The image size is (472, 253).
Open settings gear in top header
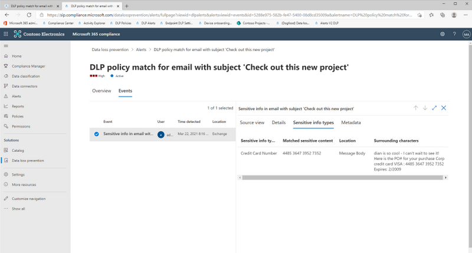442,34
